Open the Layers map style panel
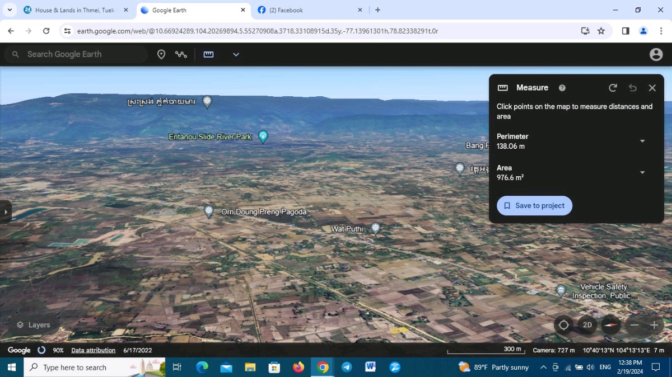This screenshot has height=377, width=672. (x=33, y=325)
